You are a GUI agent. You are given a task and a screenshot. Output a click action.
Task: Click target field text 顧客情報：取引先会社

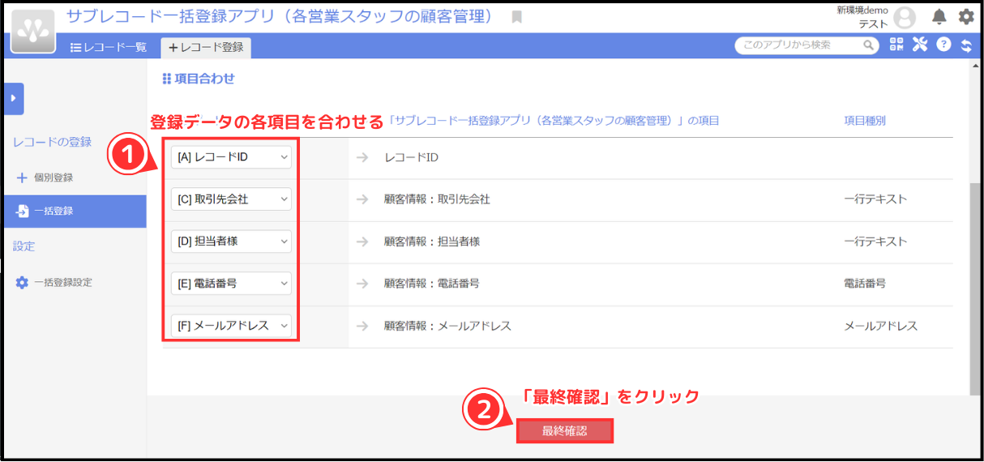pyautogui.click(x=437, y=199)
